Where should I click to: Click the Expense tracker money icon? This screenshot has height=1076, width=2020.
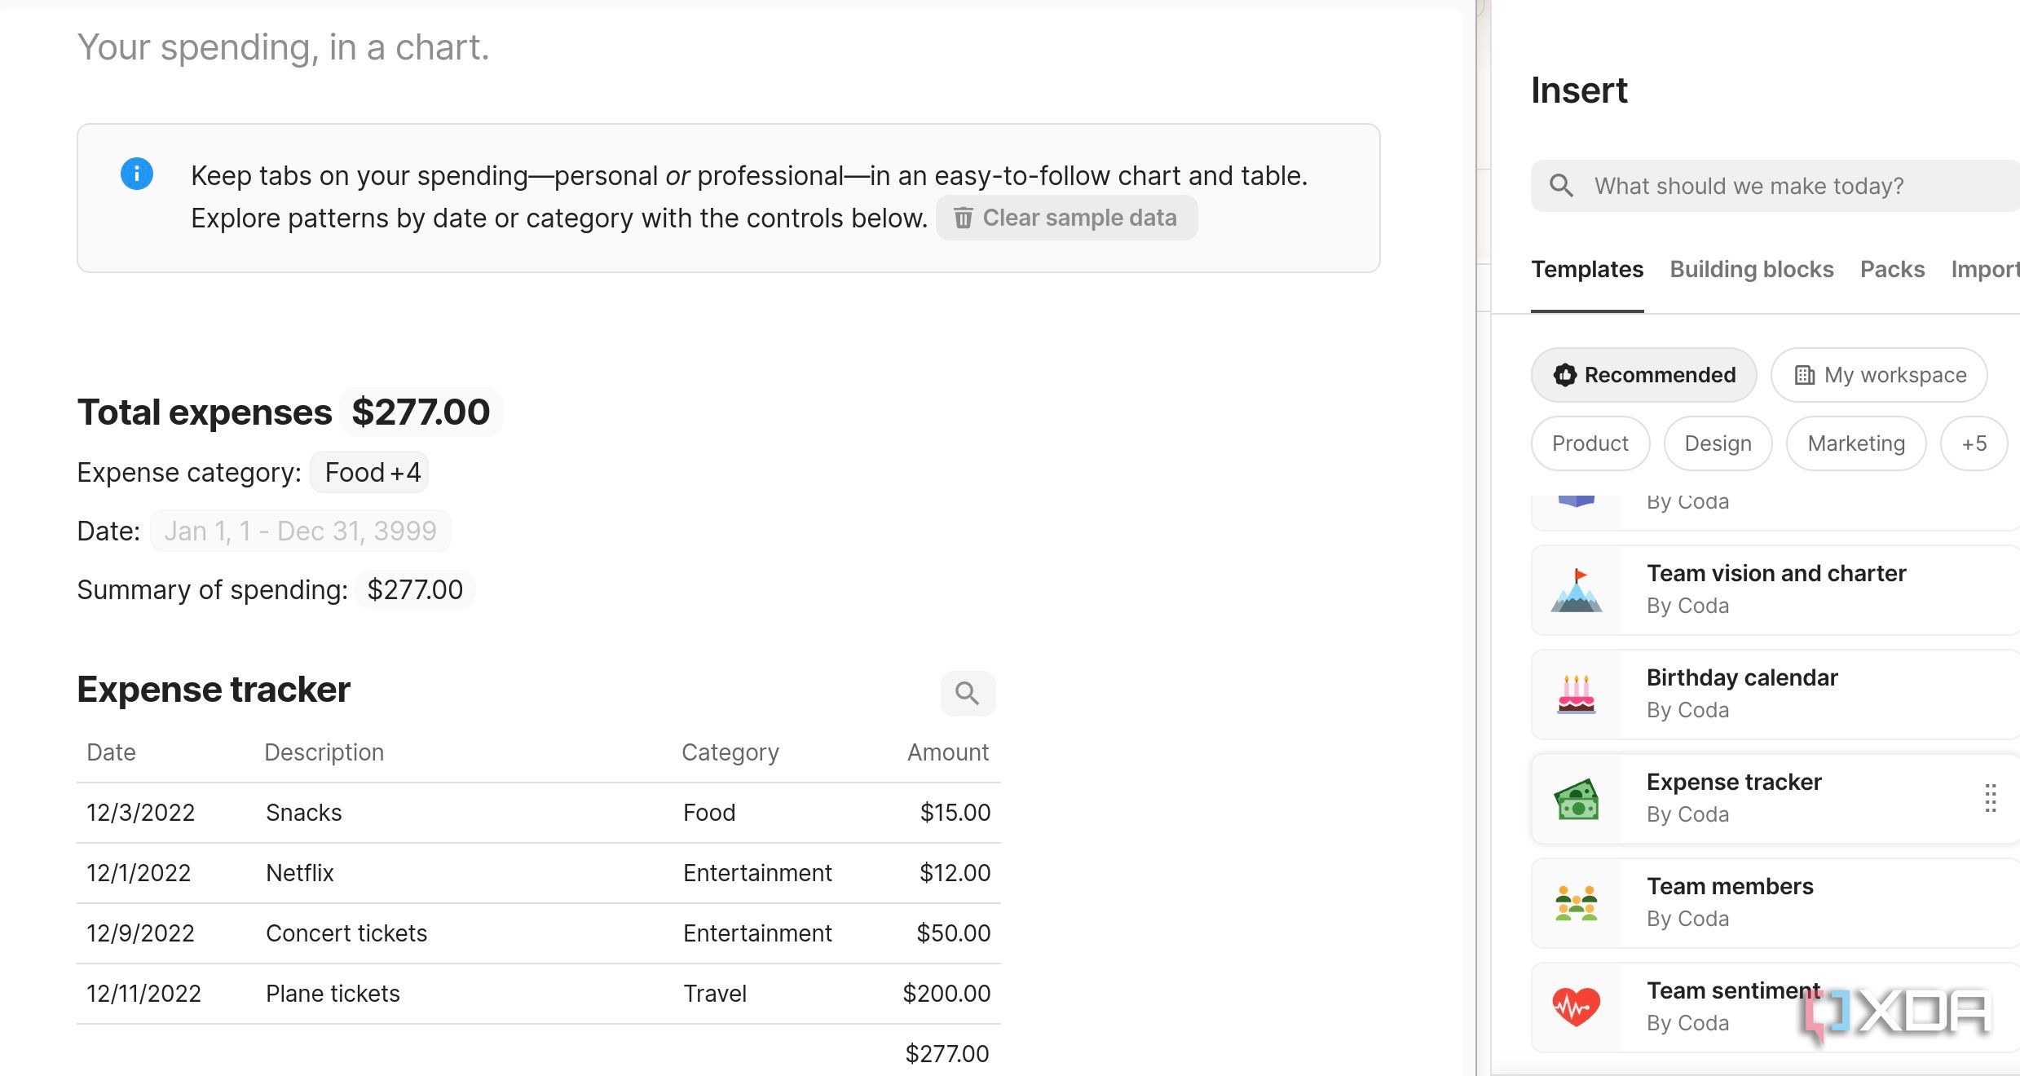coord(1576,799)
